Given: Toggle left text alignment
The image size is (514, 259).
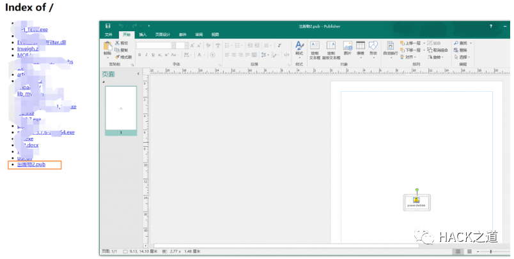Looking at the screenshot, I should point(227,55).
